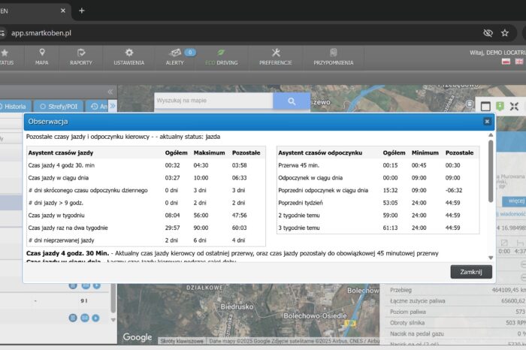
Task: Switch to the Strefy/POI tab
Action: coord(57,107)
